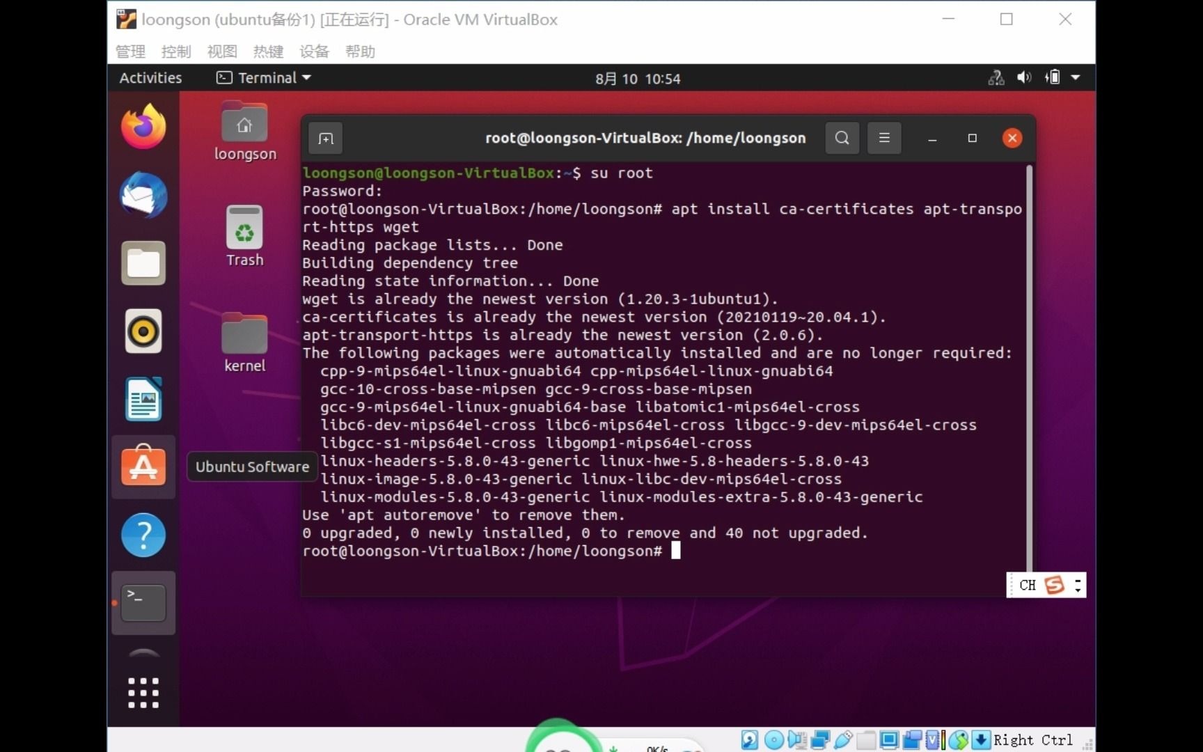Click VirtualBox display status icon

(x=889, y=739)
